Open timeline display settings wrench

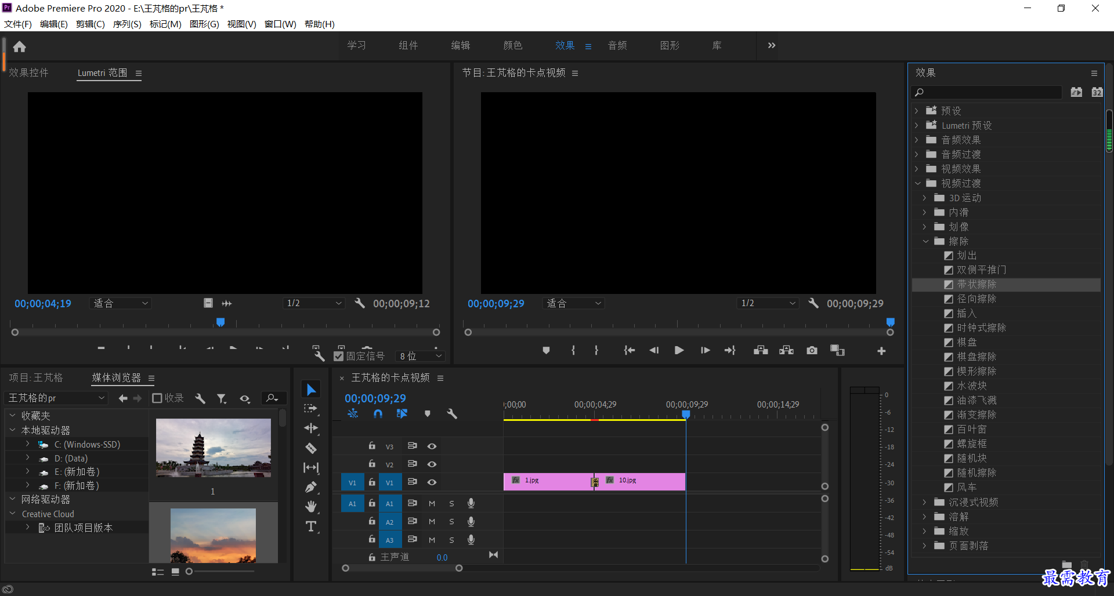[x=452, y=413]
